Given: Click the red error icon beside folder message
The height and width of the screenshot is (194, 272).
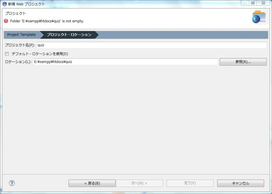Looking at the screenshot, I should pos(6,21).
